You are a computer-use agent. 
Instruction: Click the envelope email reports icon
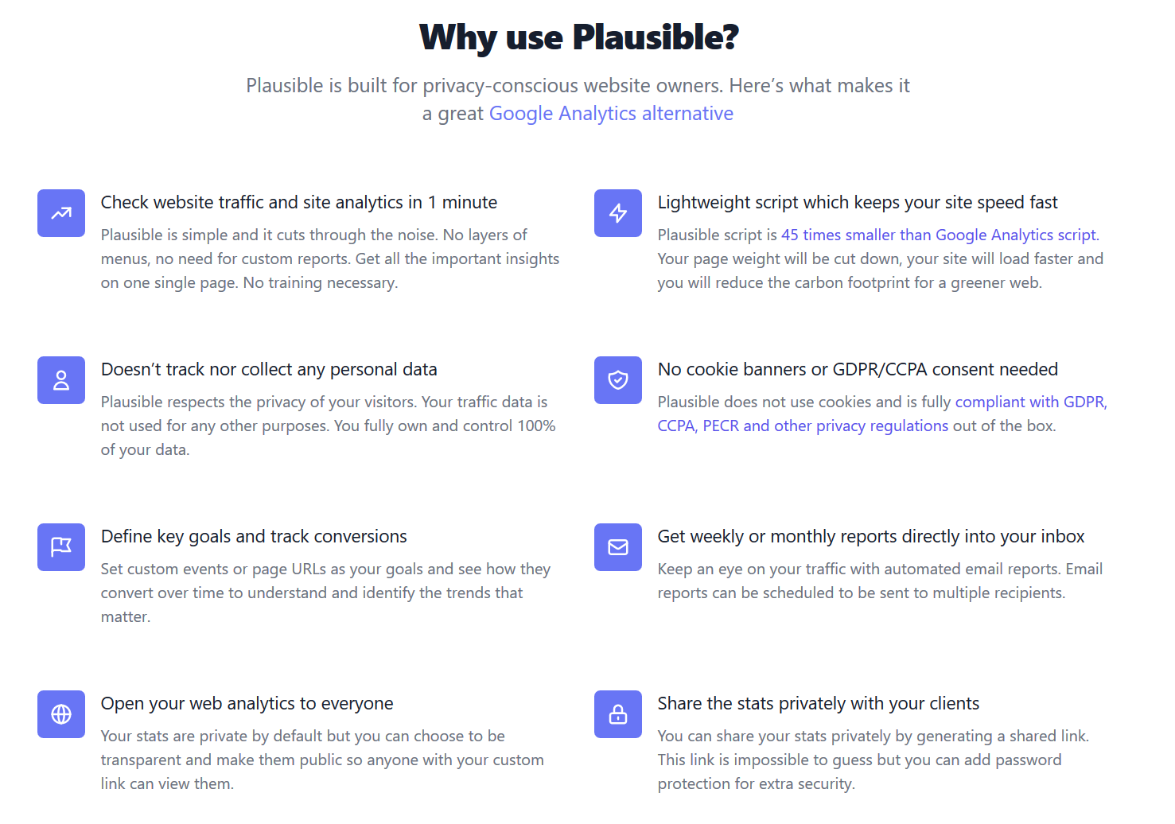pyautogui.click(x=618, y=547)
